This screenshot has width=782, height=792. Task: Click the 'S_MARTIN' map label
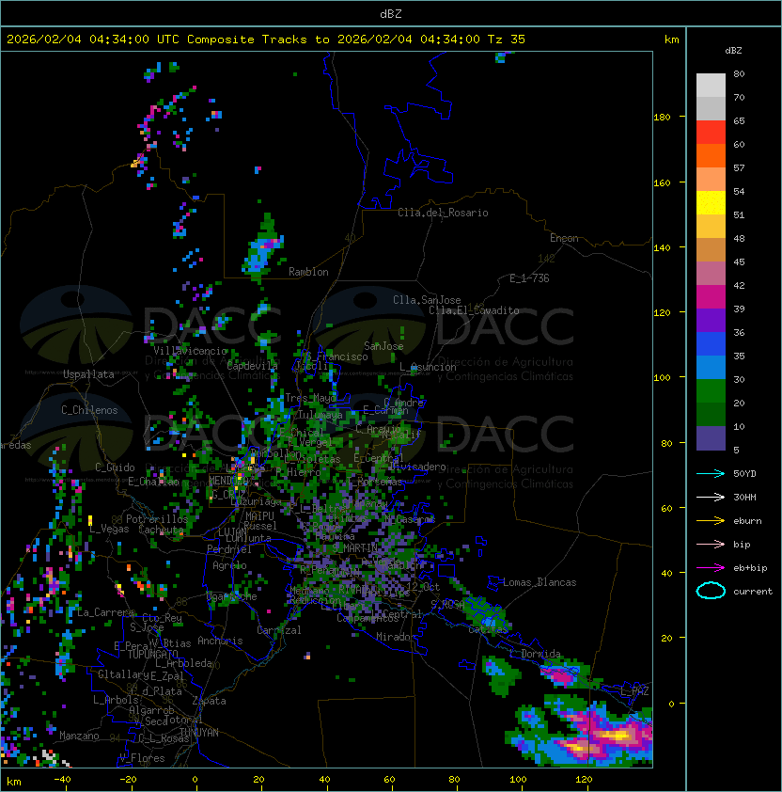[355, 547]
